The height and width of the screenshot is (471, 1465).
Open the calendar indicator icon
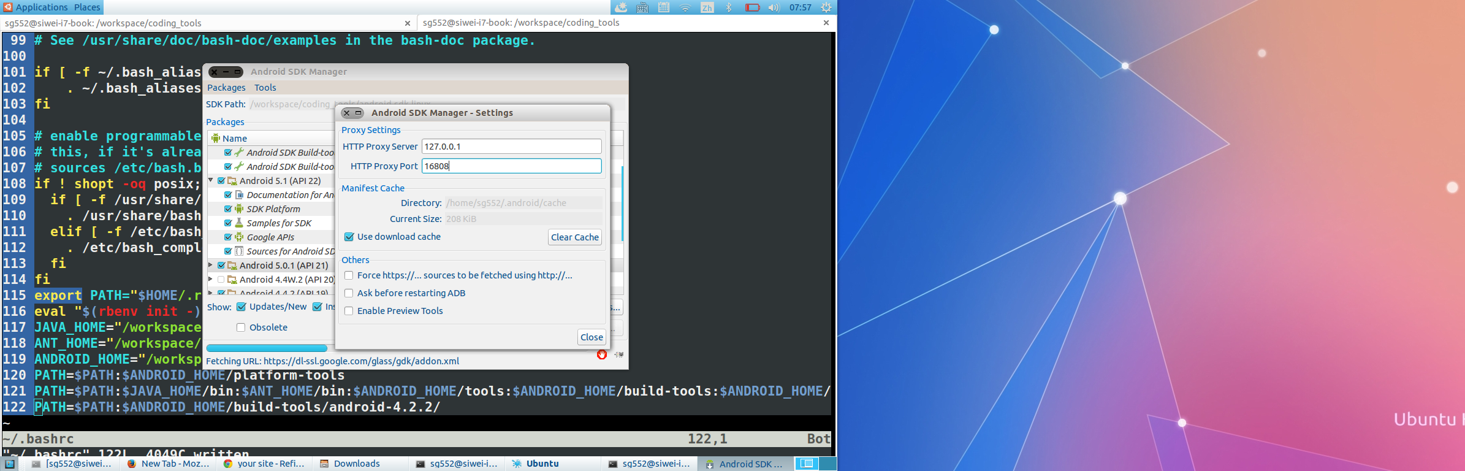(664, 7)
